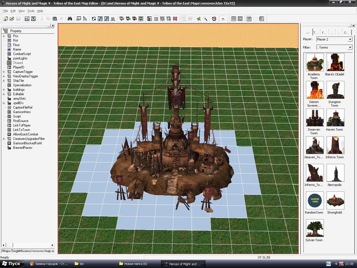
Task: Open the Player dropdown showing Player 2
Action: click(334, 39)
